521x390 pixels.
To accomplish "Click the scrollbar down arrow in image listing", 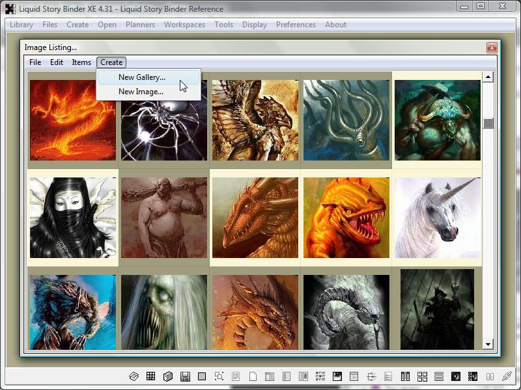I will tap(488, 344).
